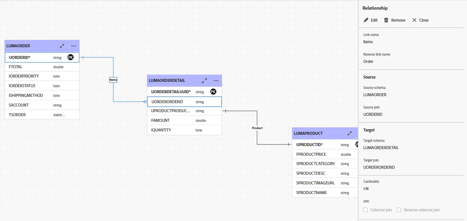Click the trash Remove icon
The width and height of the screenshot is (467, 221).
point(386,20)
